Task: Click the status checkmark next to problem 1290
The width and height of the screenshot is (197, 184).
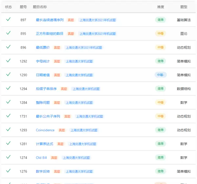Action: pos(9,75)
